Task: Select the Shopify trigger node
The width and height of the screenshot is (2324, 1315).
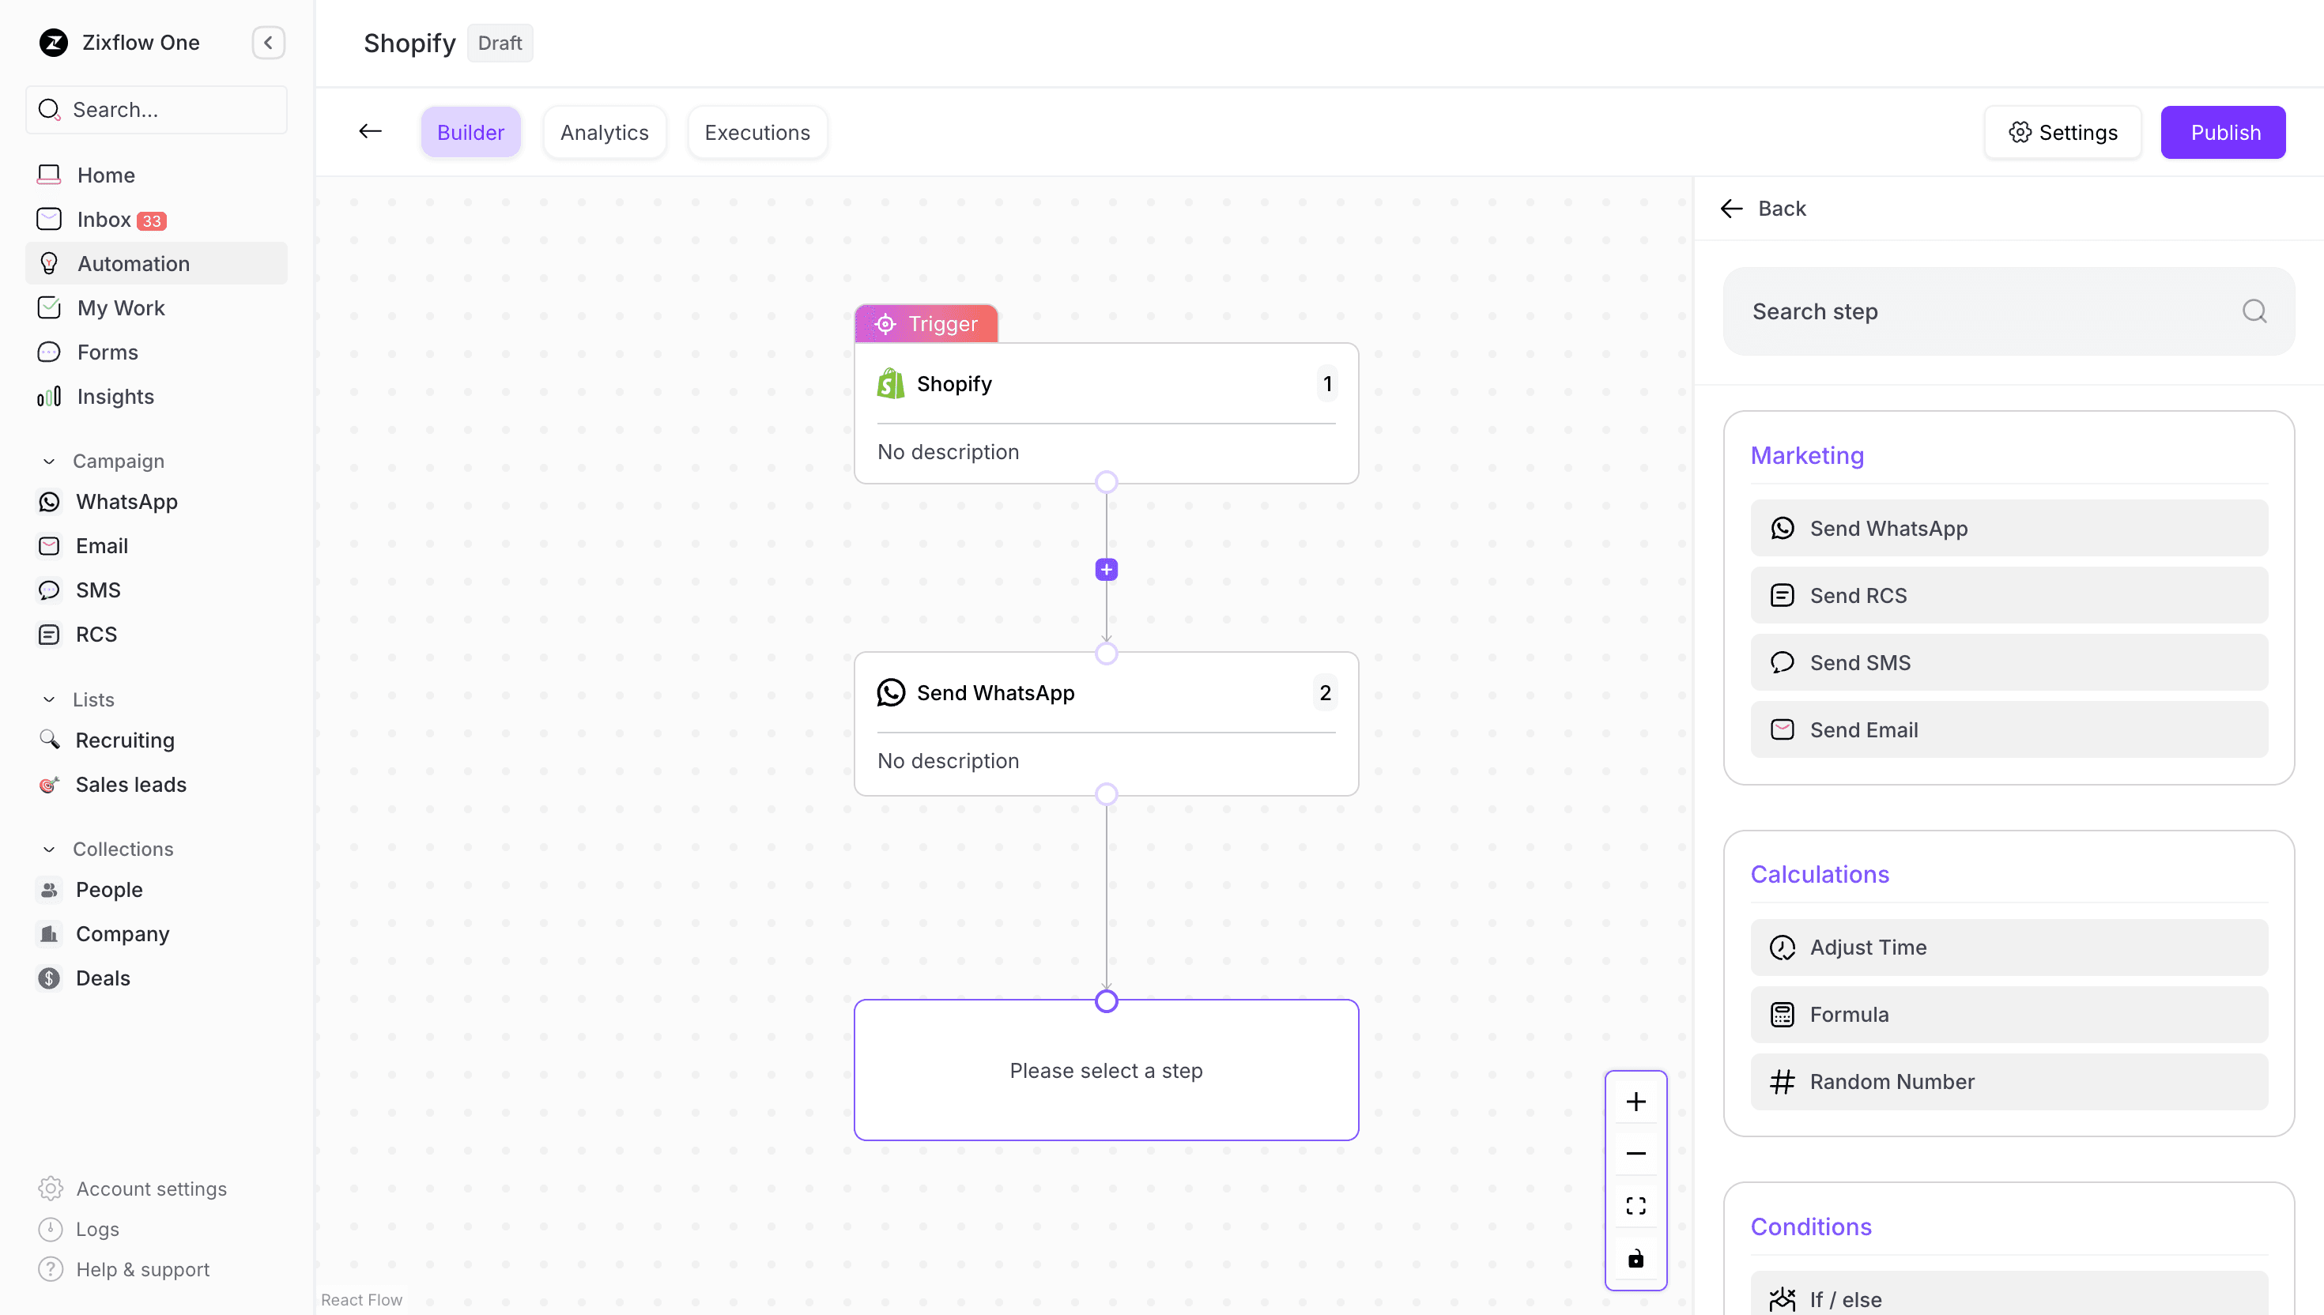Action: (x=1106, y=413)
